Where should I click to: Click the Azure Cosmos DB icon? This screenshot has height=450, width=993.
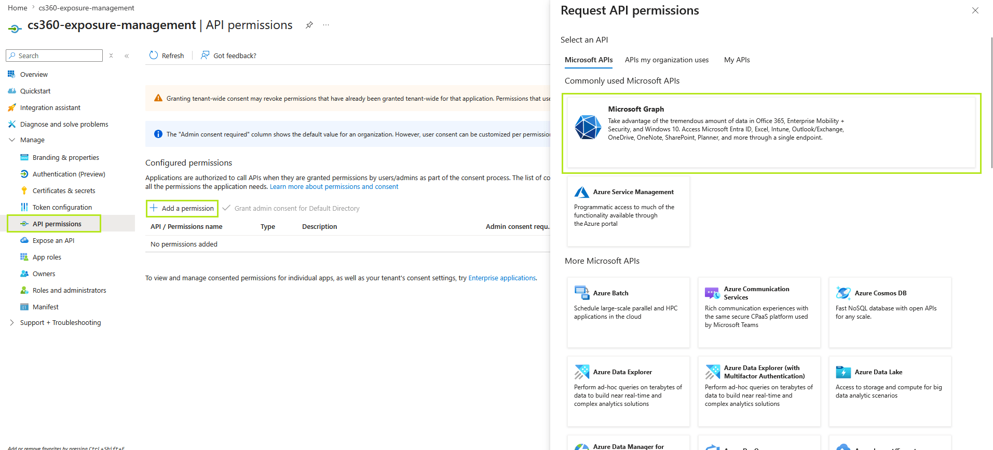pyautogui.click(x=843, y=293)
